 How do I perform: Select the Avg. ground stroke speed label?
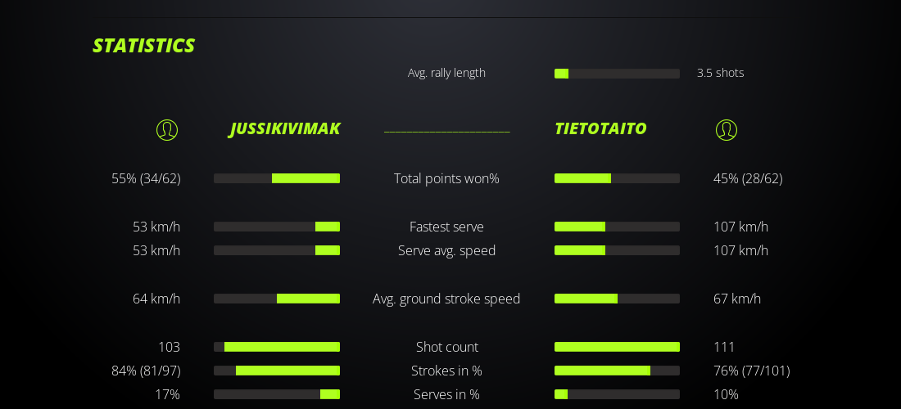(446, 299)
